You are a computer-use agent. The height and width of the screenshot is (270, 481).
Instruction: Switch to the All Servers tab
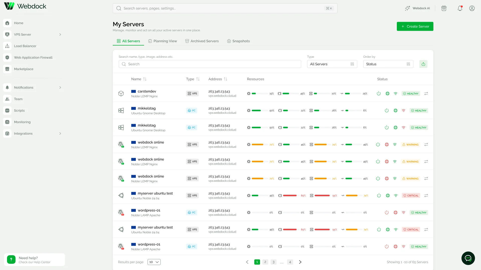(128, 41)
